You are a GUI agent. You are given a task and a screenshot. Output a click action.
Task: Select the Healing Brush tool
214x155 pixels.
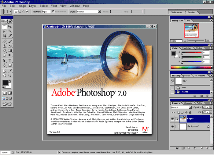click(4, 41)
